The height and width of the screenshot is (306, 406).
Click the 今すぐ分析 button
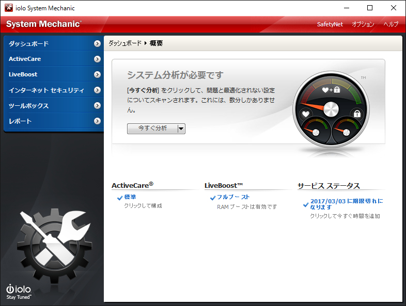152,128
